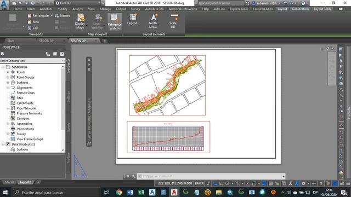Launch Google Chrome from taskbar

(x=119, y=192)
